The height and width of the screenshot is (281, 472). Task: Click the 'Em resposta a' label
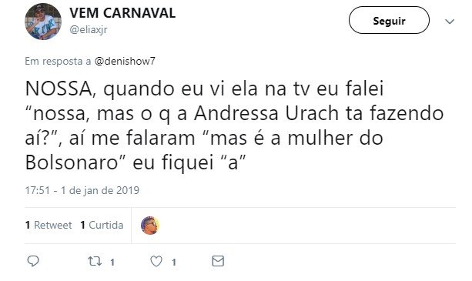coord(58,61)
